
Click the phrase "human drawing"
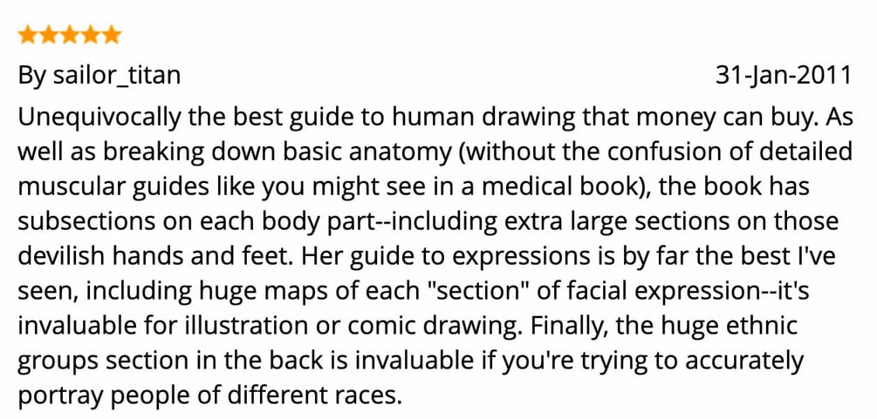483,117
